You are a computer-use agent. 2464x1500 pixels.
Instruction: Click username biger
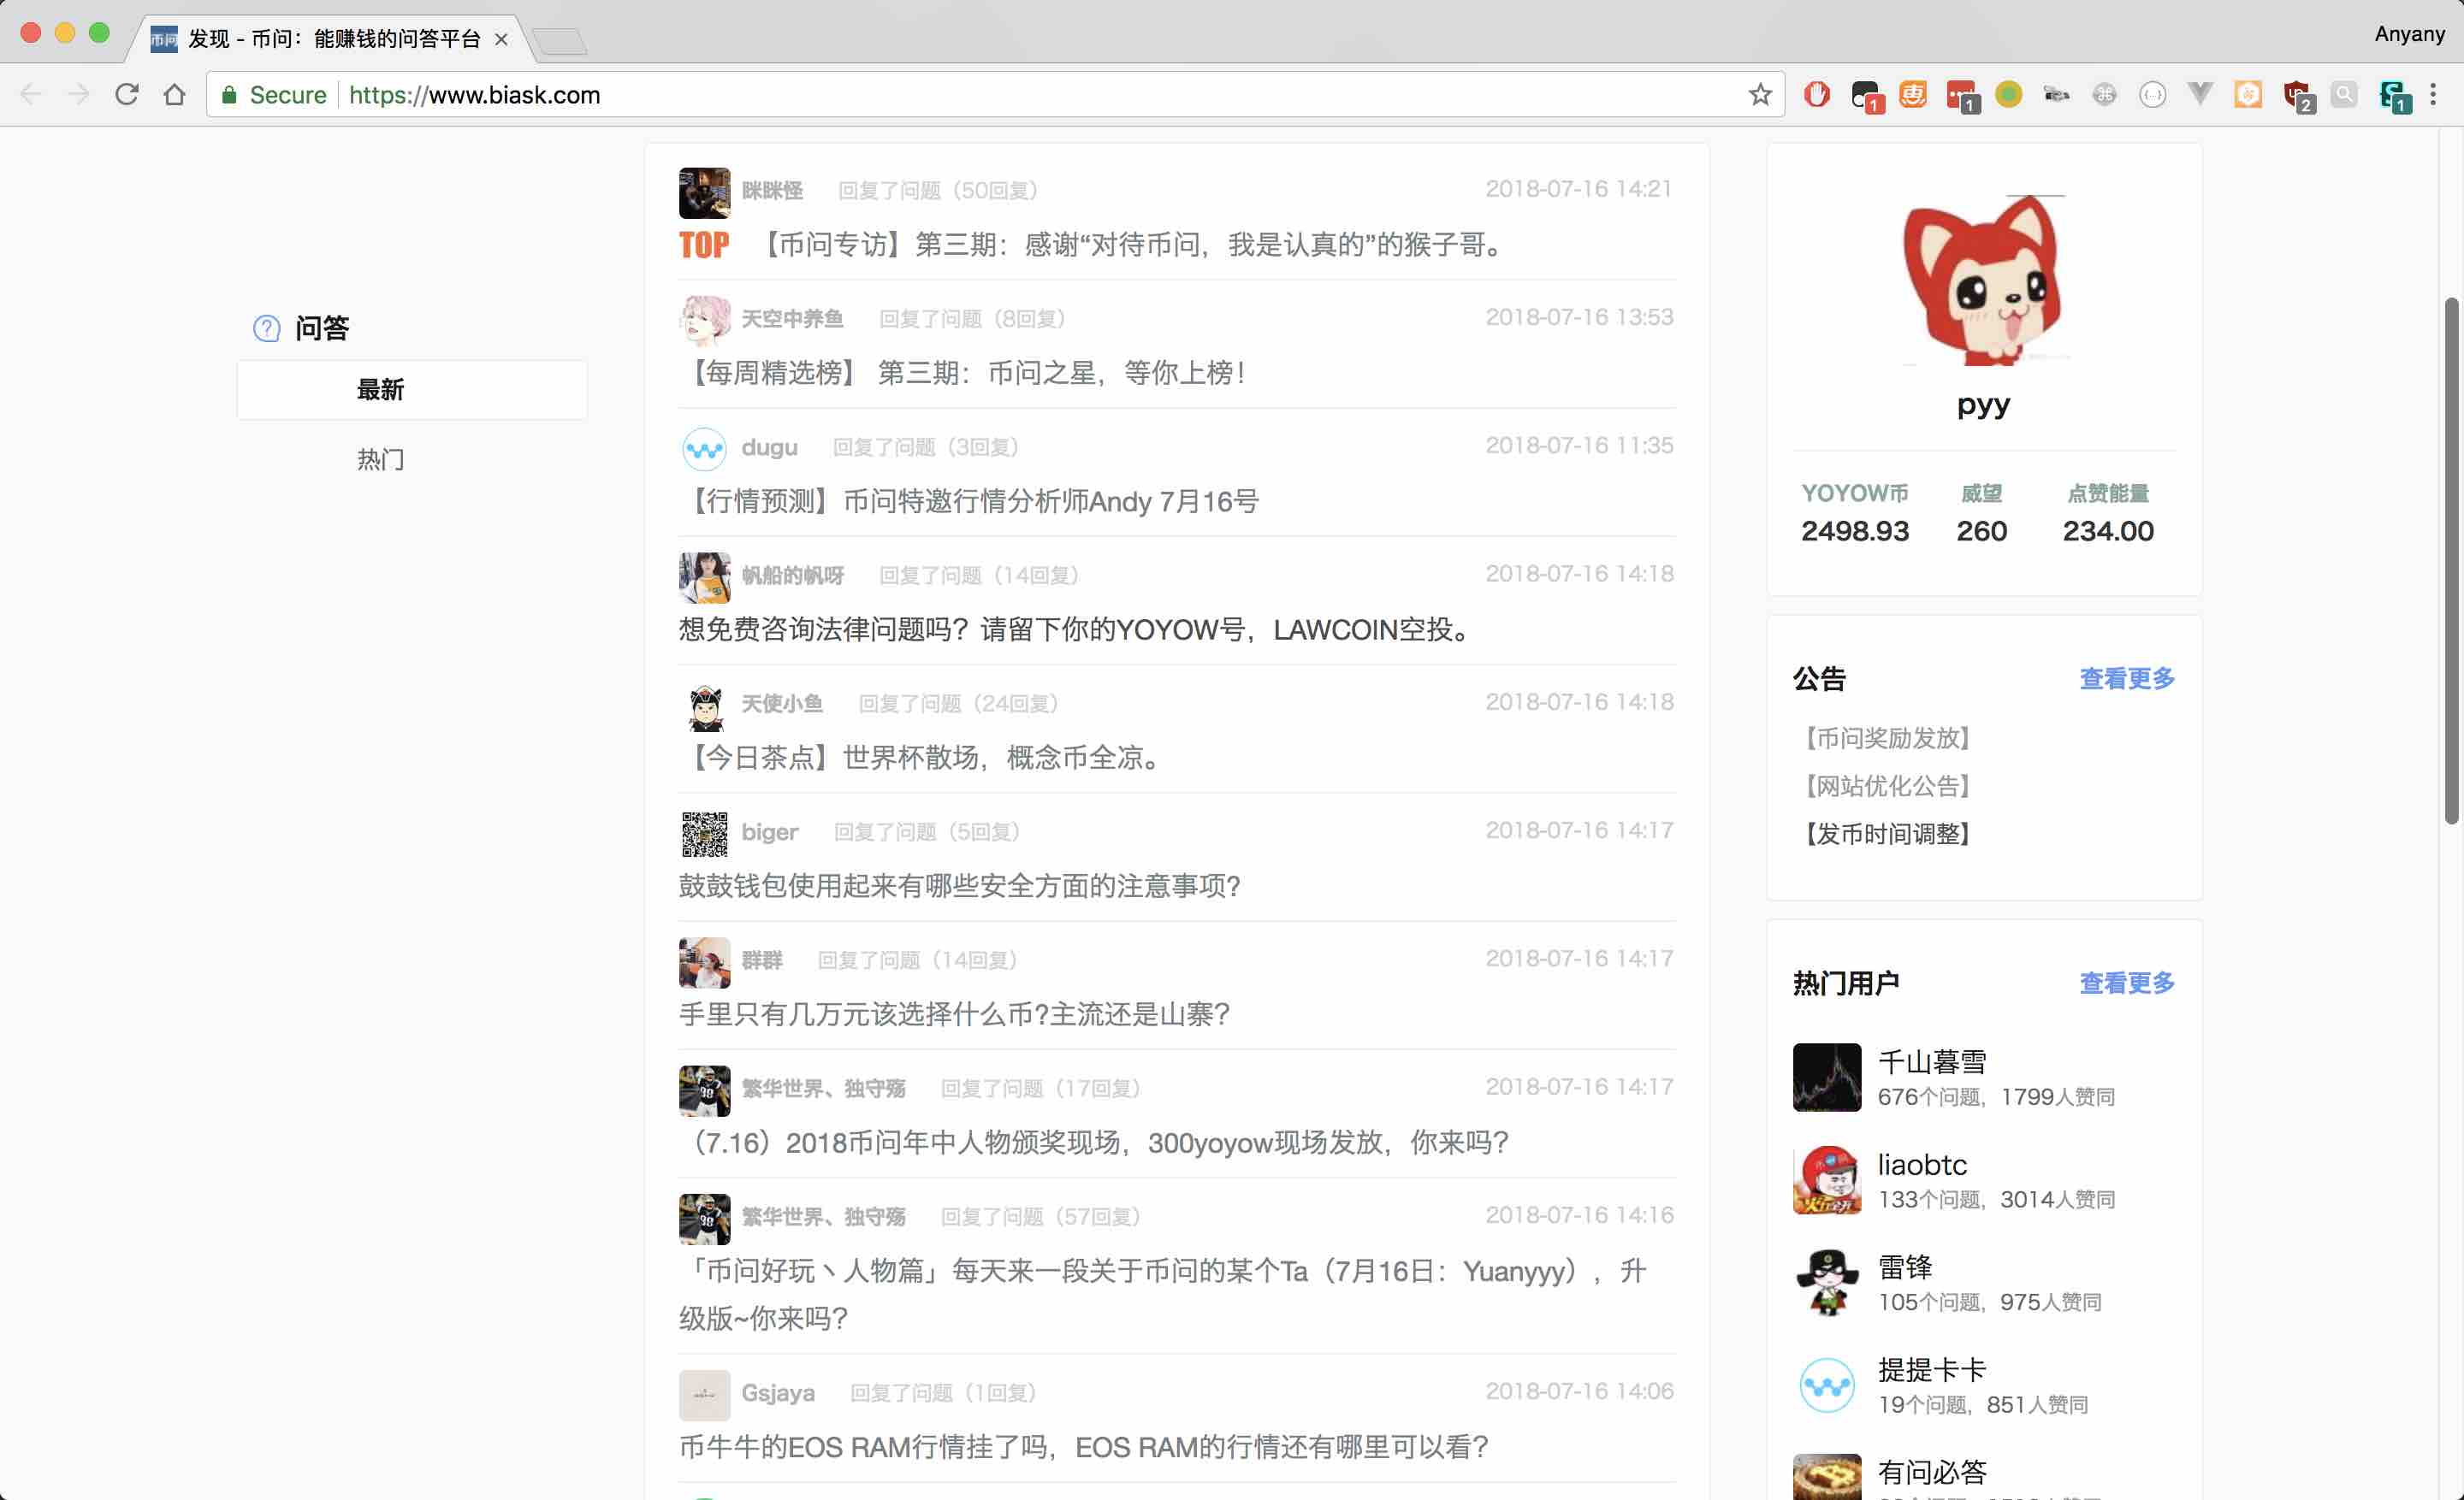(770, 831)
